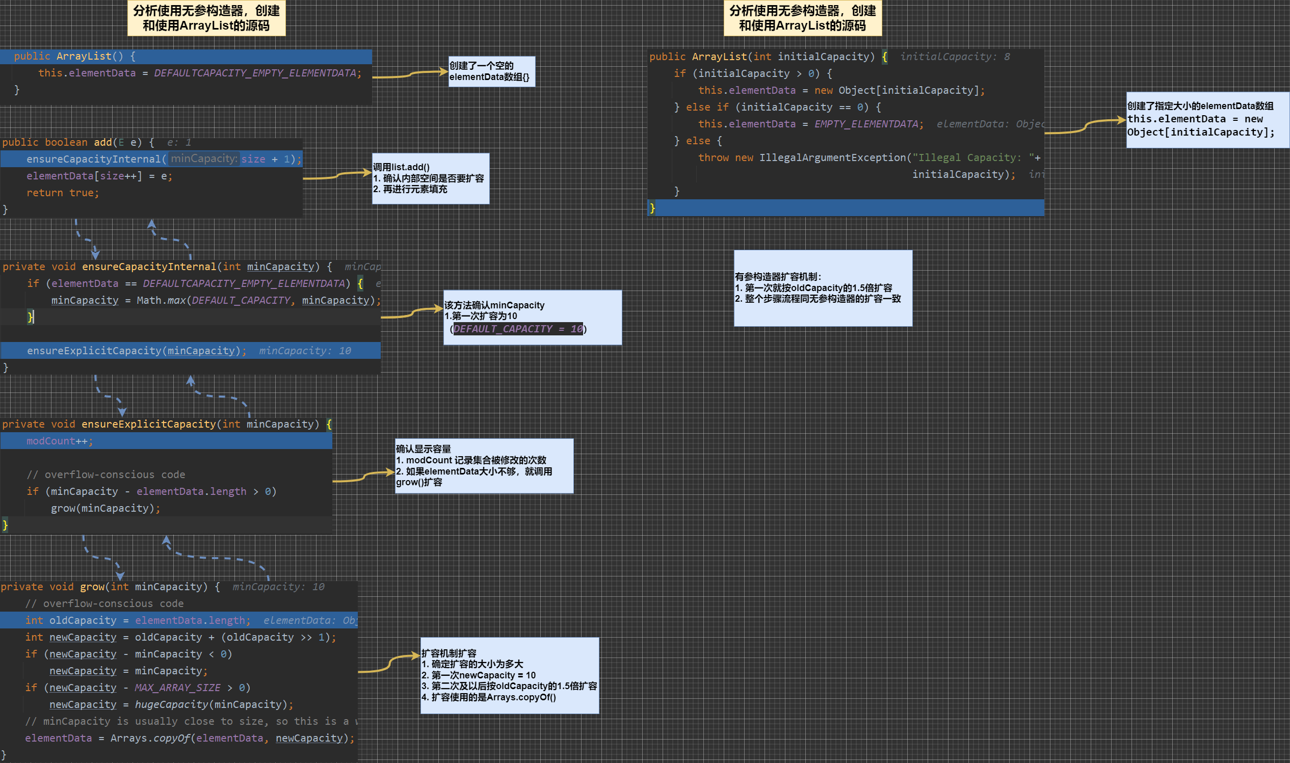
Task: Click the 'private void ensureExplicitCapacity(int minCapacity)' signature
Action: pyautogui.click(x=167, y=424)
